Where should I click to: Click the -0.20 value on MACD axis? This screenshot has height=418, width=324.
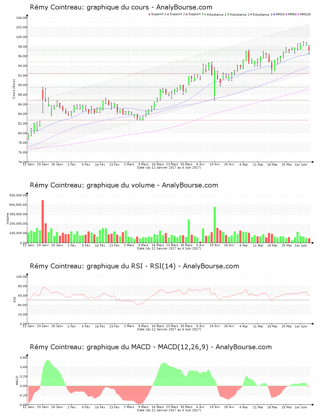tap(23, 395)
